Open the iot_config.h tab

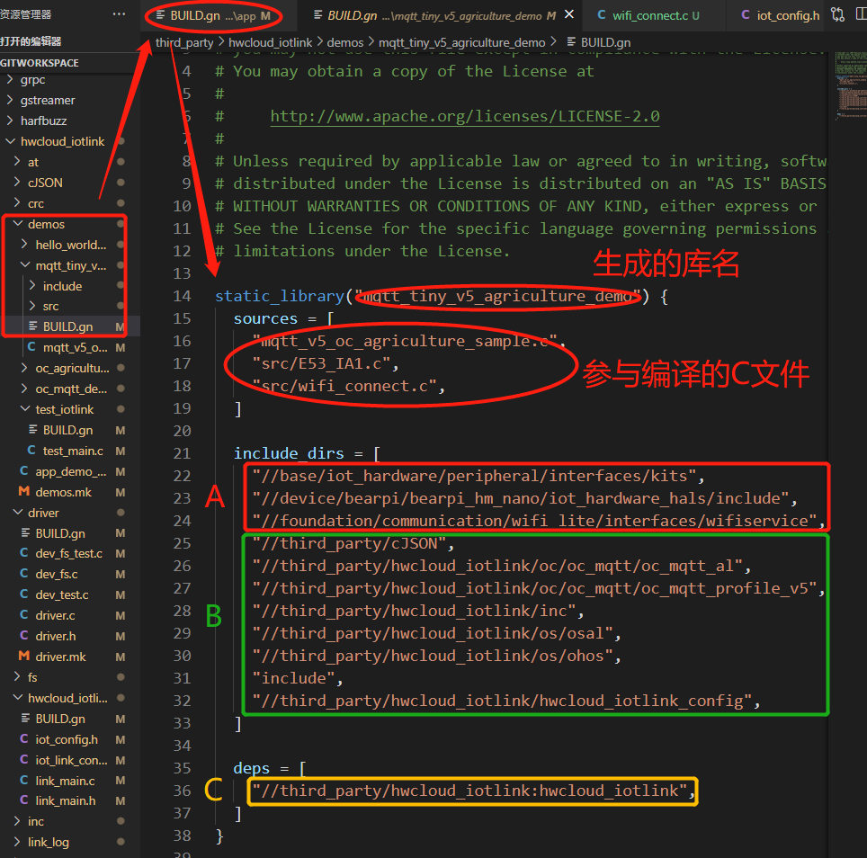click(780, 15)
